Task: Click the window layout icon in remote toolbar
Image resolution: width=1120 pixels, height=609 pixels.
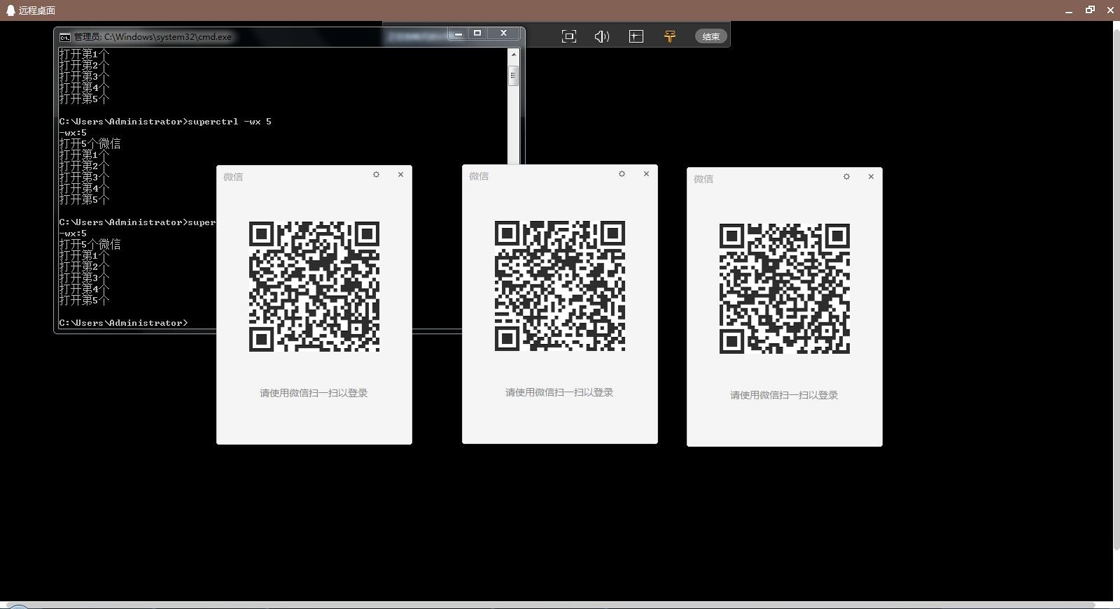Action: (x=636, y=36)
